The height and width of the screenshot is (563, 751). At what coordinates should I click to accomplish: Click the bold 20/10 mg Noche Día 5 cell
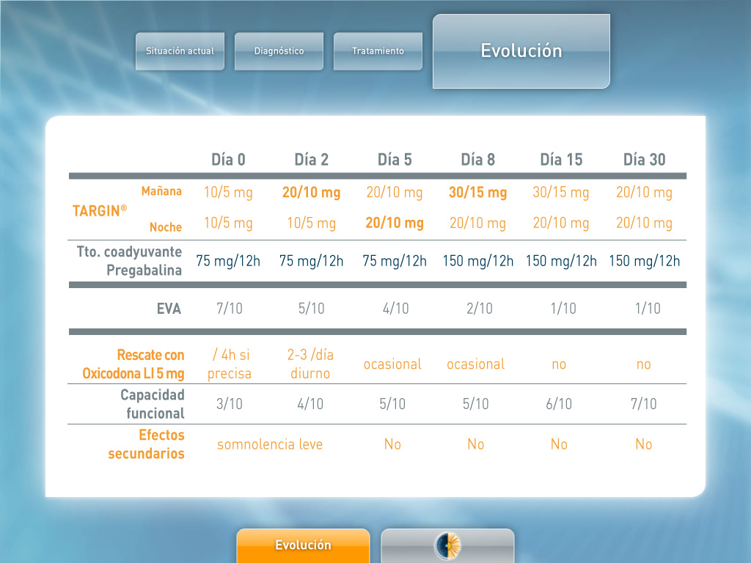tap(395, 223)
